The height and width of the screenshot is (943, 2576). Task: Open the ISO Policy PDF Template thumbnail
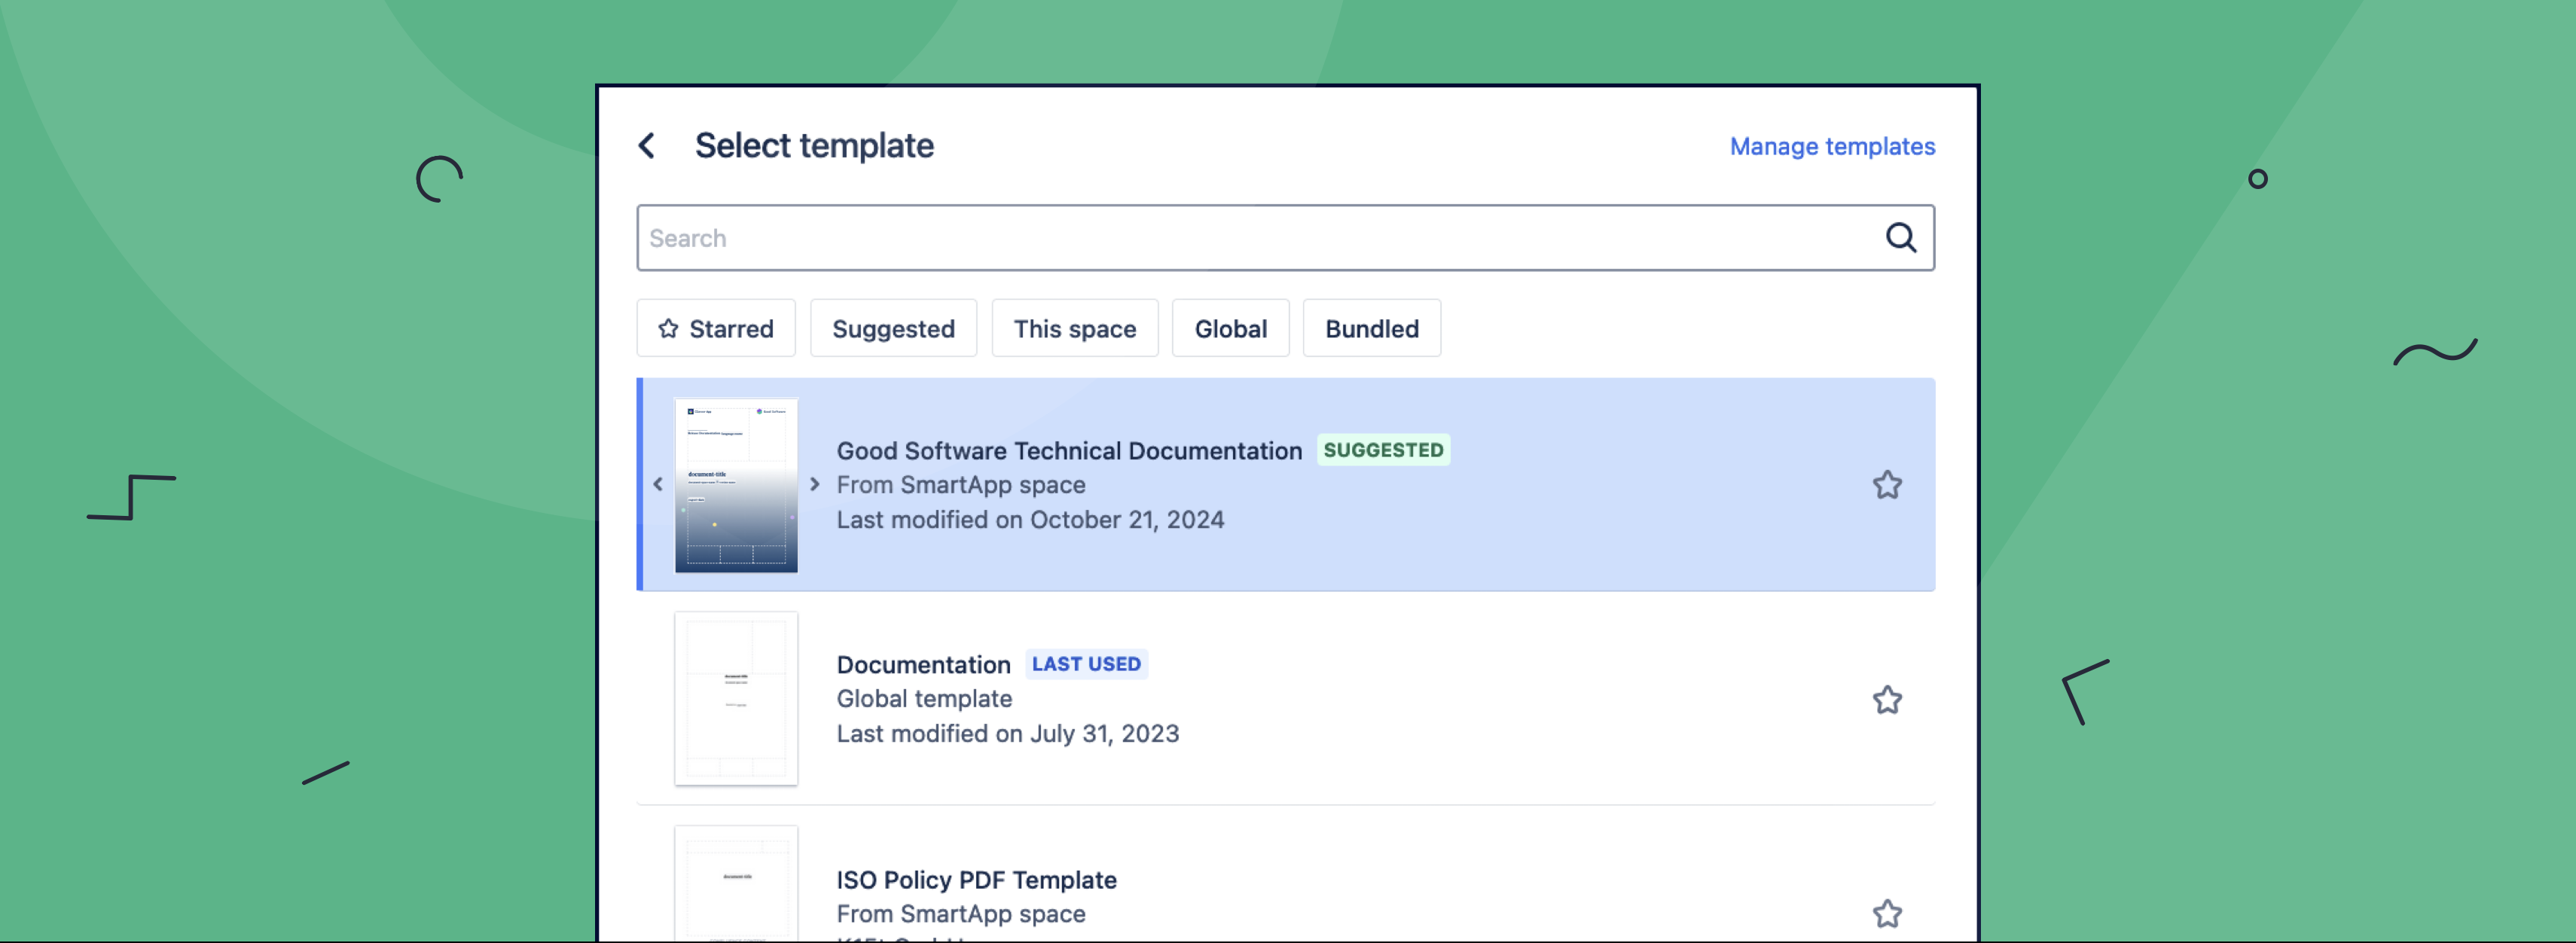point(736,890)
